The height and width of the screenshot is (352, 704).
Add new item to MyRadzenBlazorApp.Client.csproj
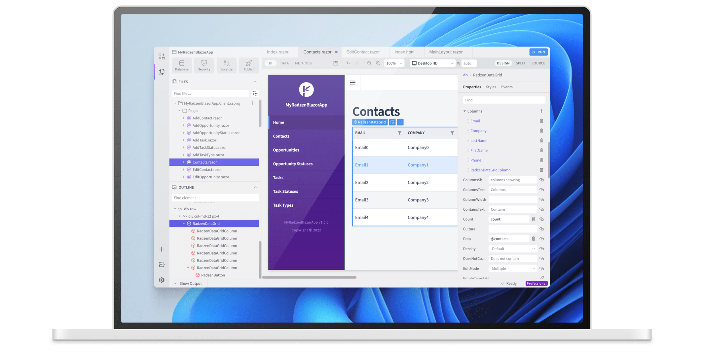(x=252, y=103)
